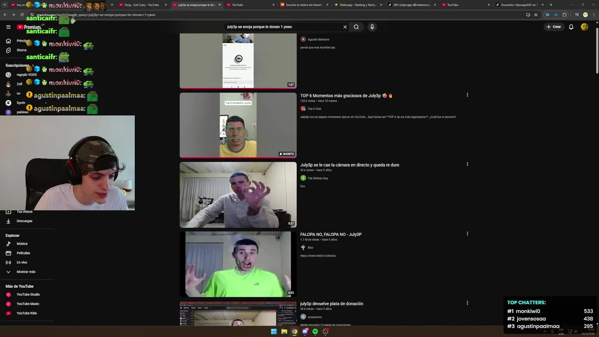
Task: Open File Explorer from taskbar
Action: point(284,331)
